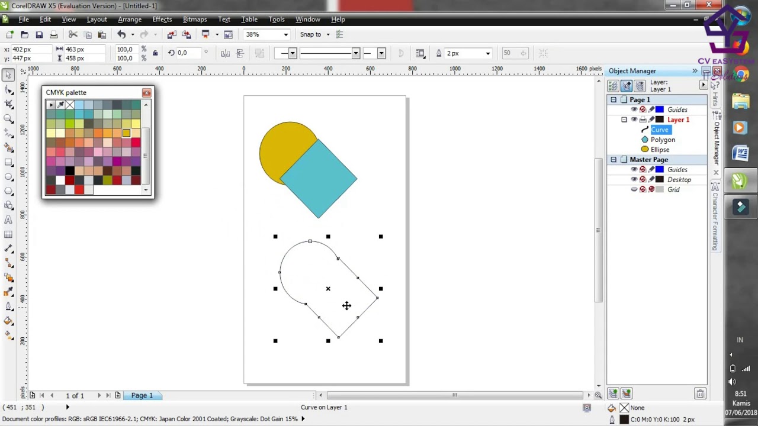Click the Import toolbar icon
This screenshot has height=426, width=758.
pos(172,35)
